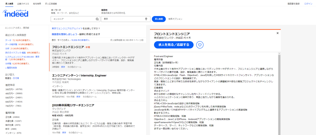Close the job detail panel

point(278,33)
